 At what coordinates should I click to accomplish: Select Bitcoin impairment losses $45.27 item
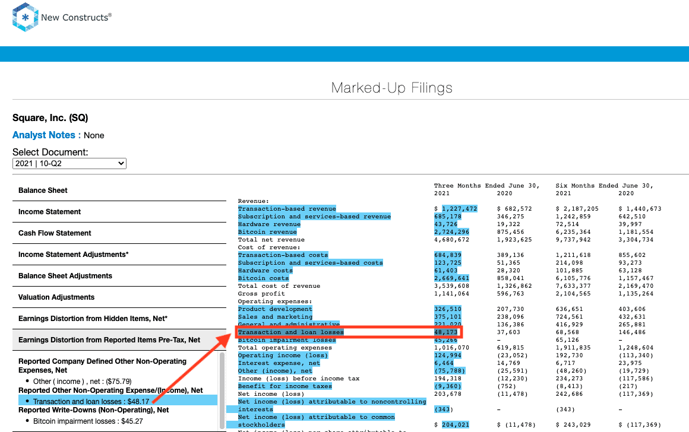tap(88, 421)
